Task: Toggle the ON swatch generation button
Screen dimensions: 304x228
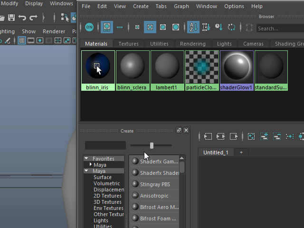Action: (x=89, y=27)
